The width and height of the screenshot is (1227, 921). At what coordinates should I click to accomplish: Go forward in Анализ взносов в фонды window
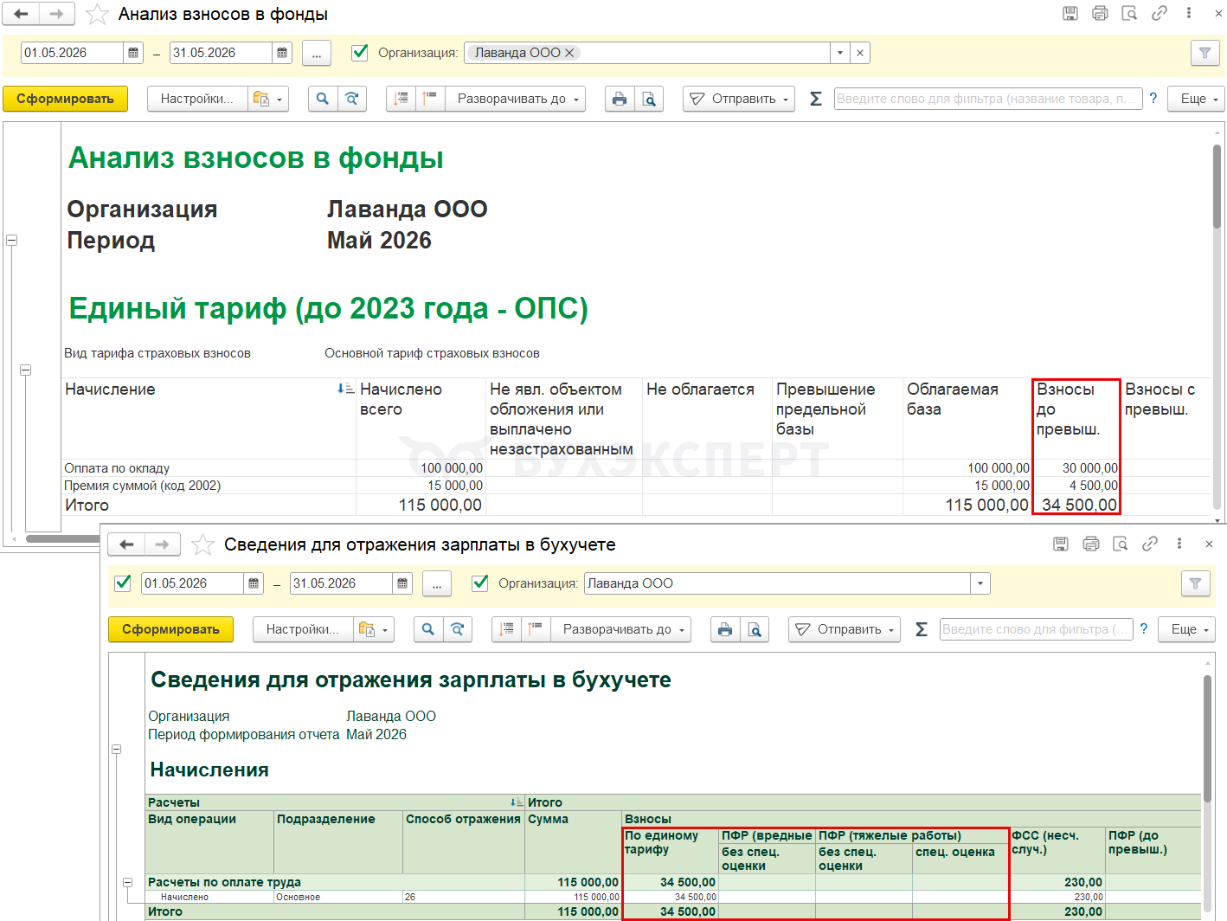pos(57,14)
